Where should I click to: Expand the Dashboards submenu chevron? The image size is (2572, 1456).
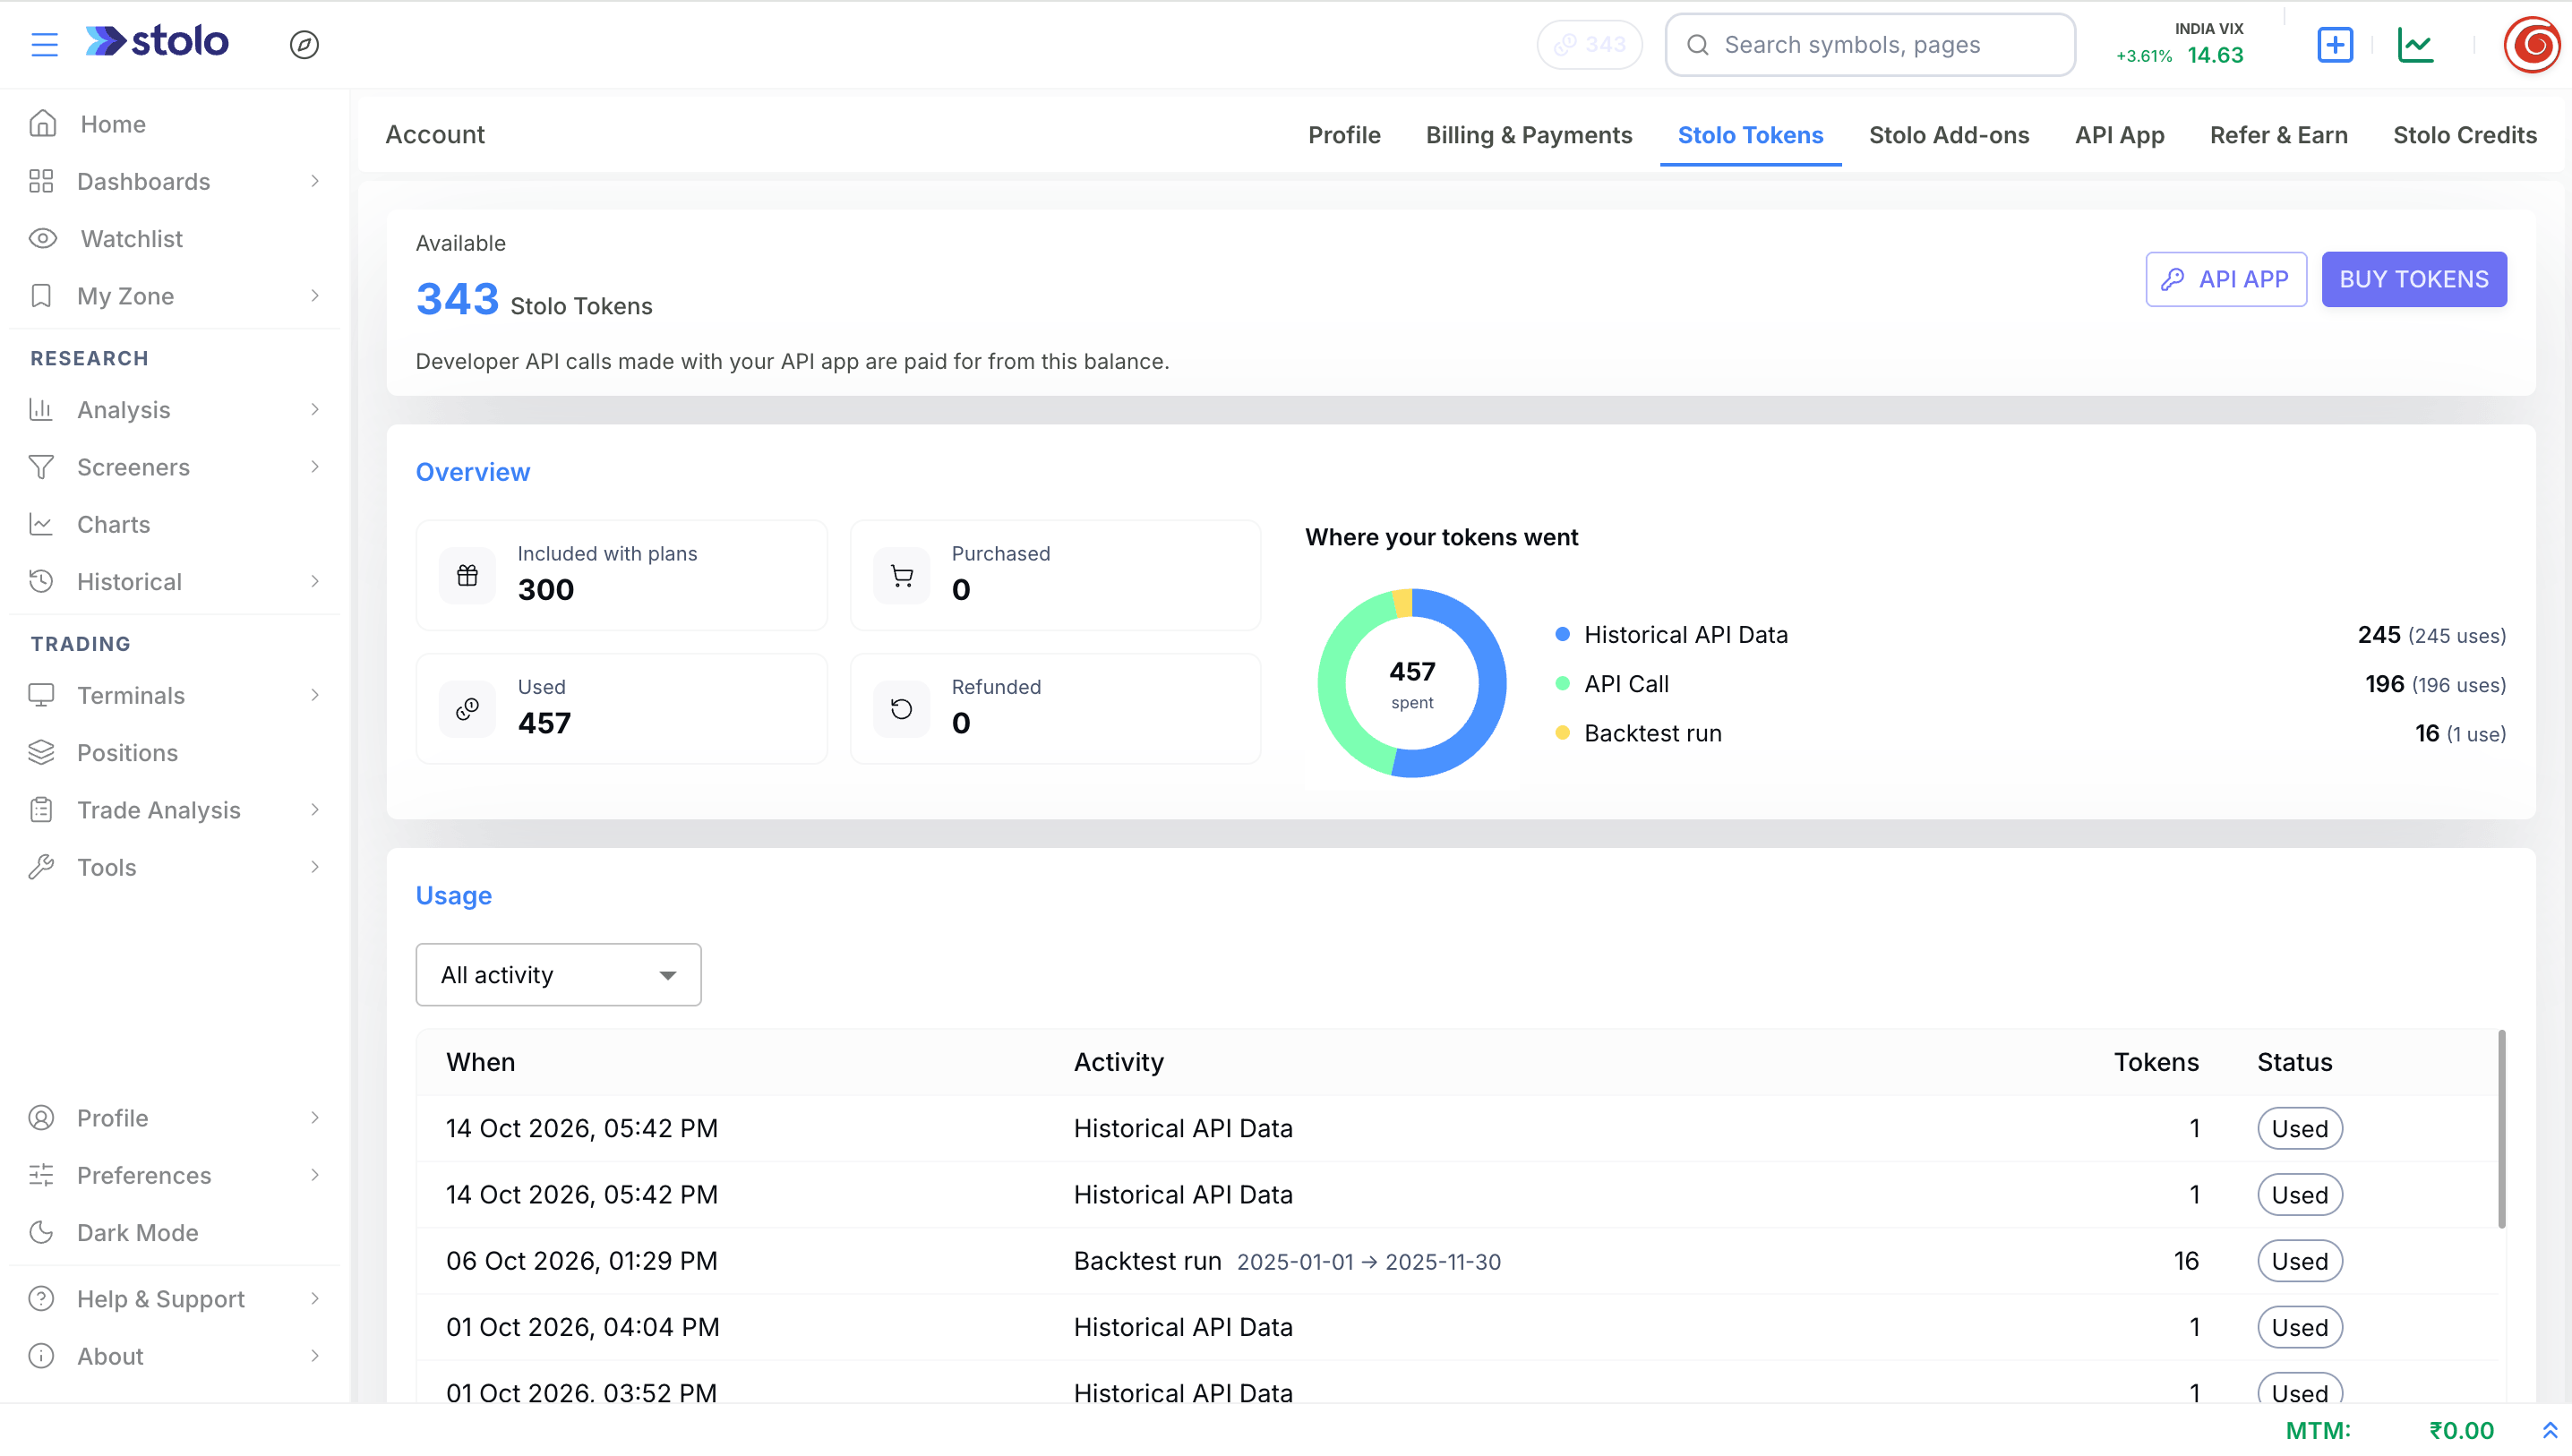[315, 181]
